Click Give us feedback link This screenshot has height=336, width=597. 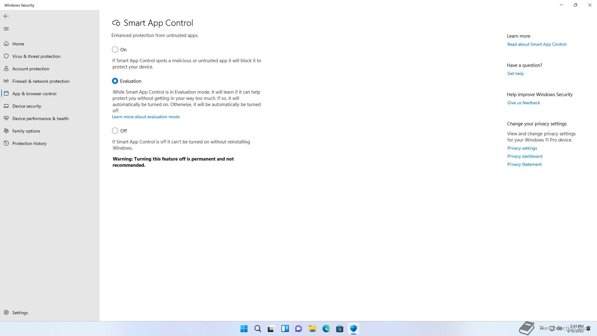tap(524, 103)
